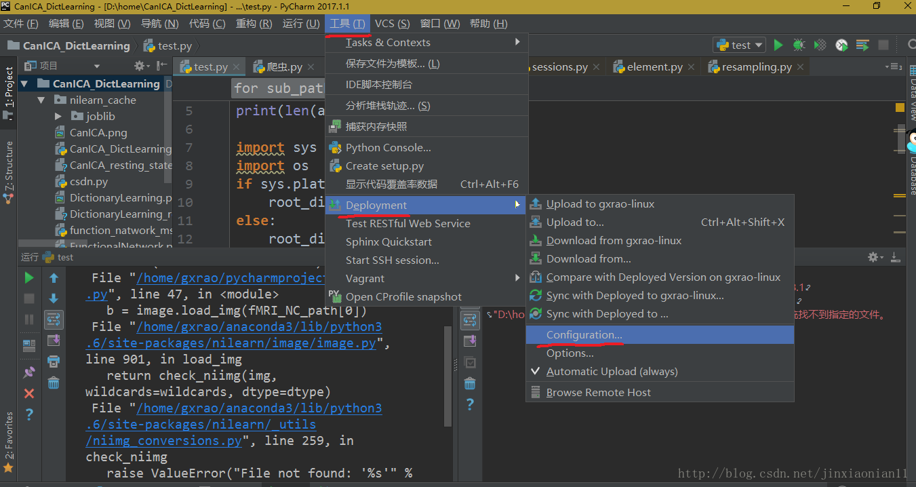
Task: Collapse the CanICA_DictLearning root folder
Action: pyautogui.click(x=25, y=83)
